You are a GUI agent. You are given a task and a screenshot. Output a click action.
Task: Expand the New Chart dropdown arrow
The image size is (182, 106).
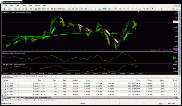tap(6, 9)
